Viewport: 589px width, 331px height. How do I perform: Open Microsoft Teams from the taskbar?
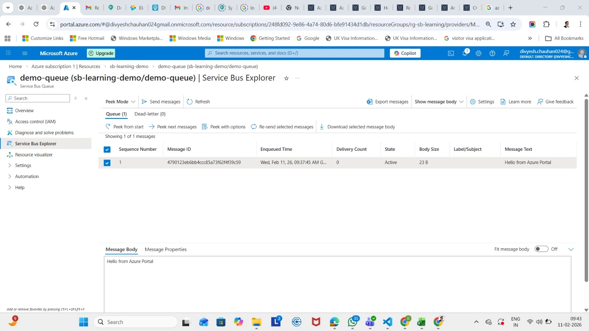point(370,322)
